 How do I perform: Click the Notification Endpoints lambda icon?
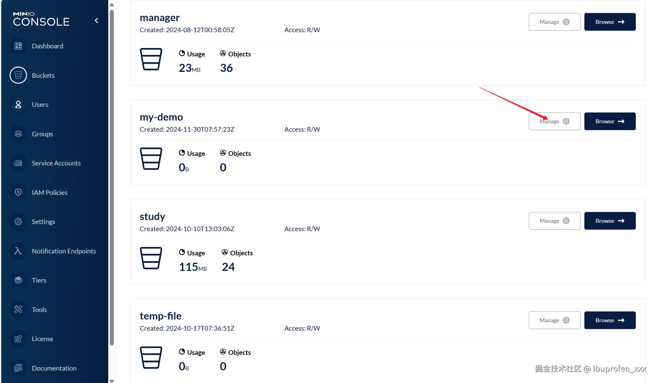(18, 251)
